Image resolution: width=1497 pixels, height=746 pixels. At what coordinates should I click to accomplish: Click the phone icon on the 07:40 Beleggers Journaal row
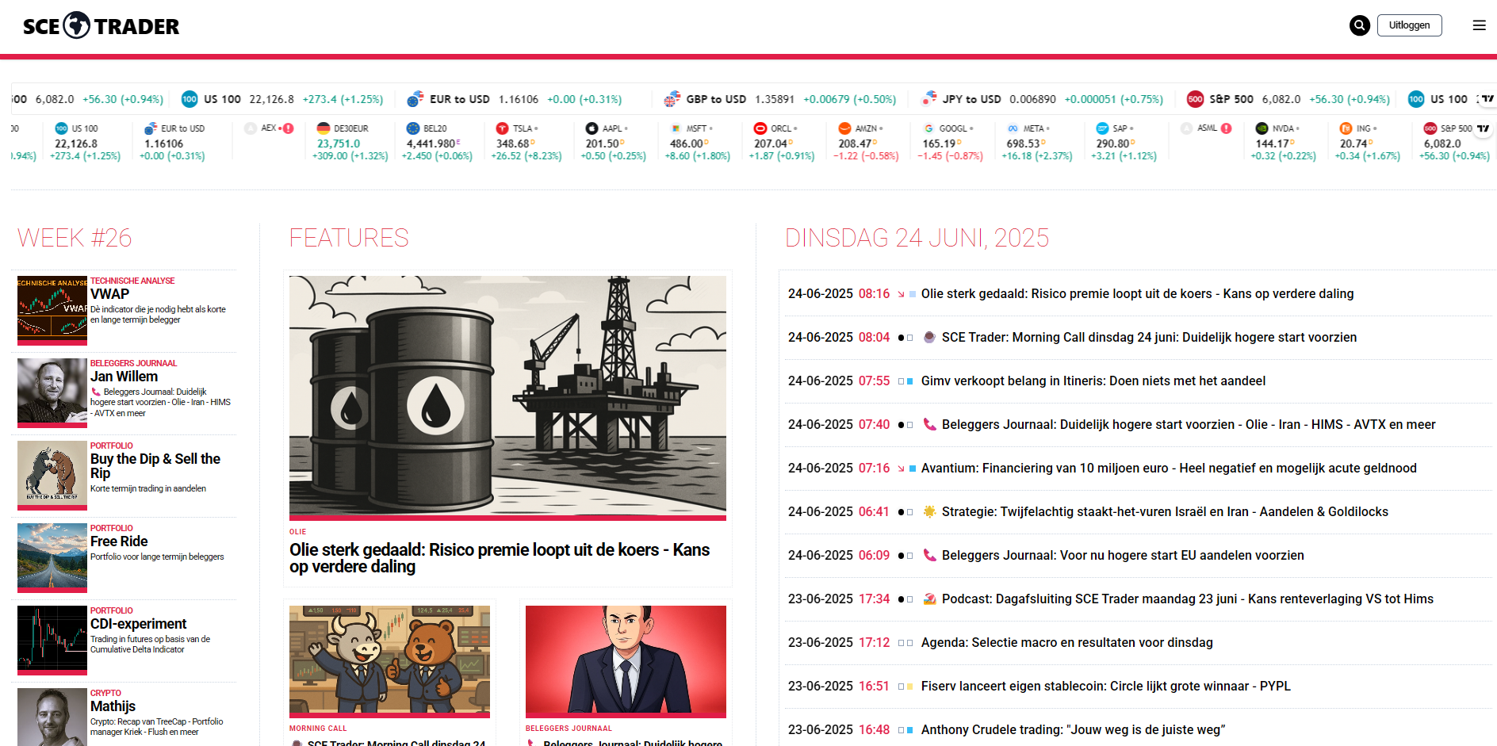(x=930, y=425)
